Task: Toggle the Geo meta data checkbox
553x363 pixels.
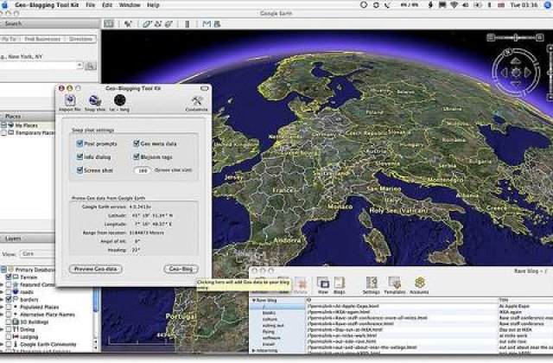Action: pyautogui.click(x=136, y=143)
